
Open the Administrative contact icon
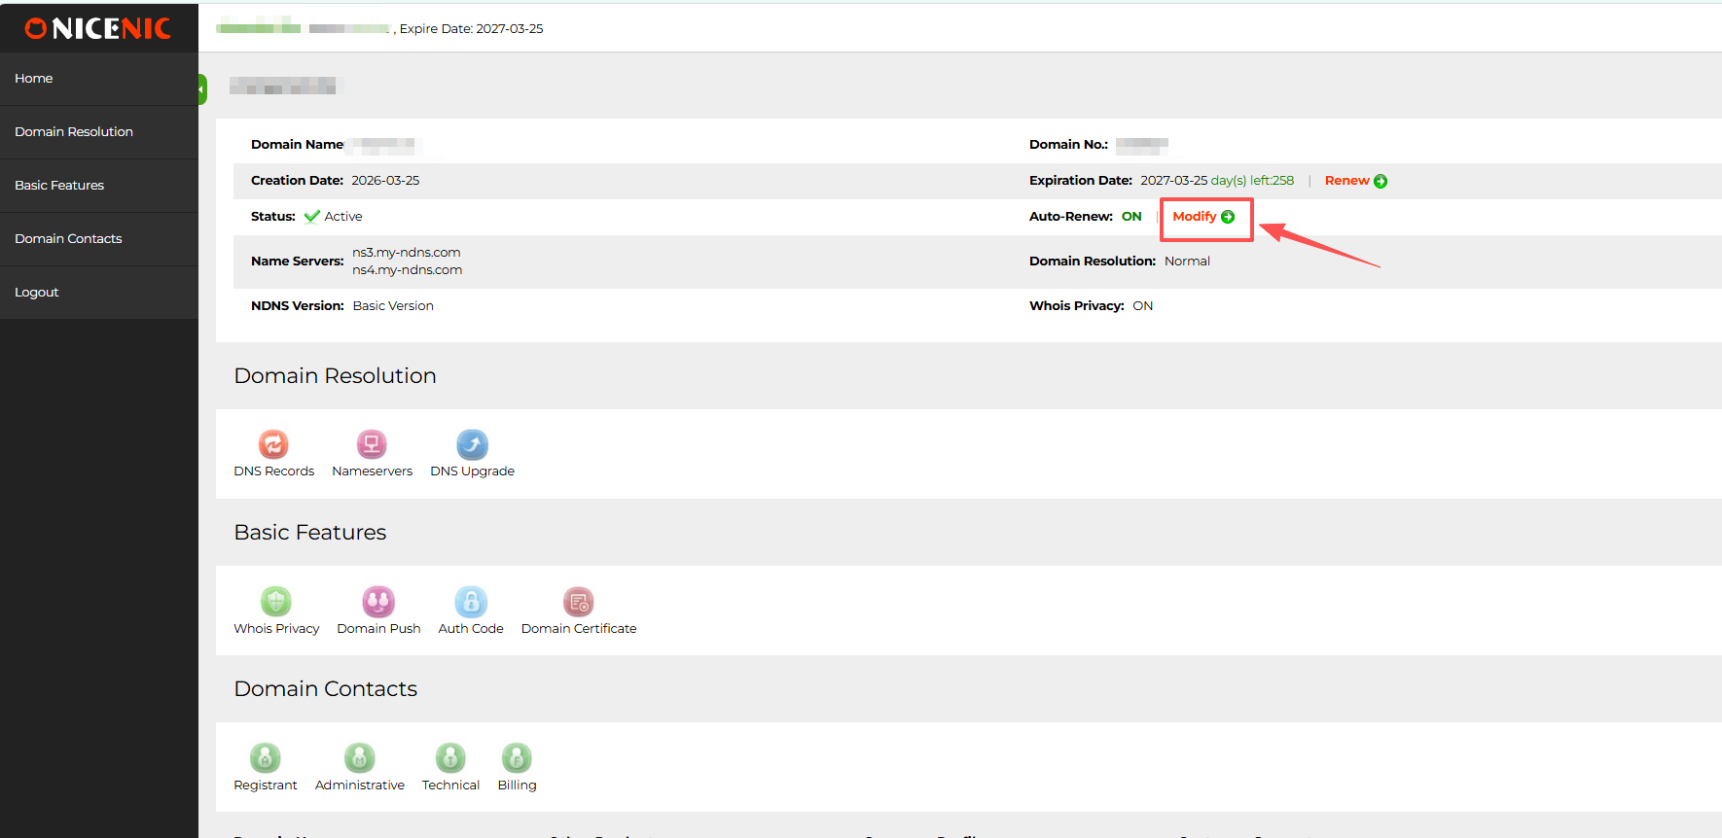359,757
